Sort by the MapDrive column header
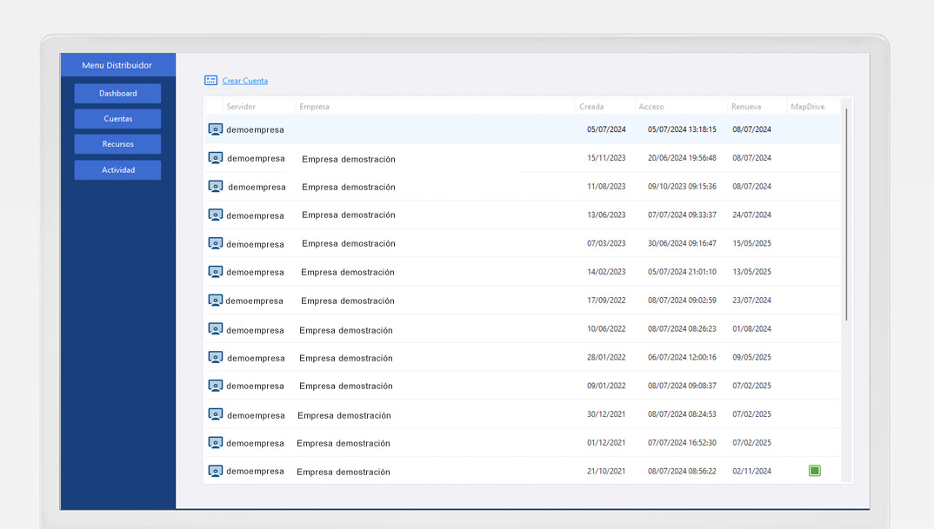The width and height of the screenshot is (934, 529). pos(808,107)
